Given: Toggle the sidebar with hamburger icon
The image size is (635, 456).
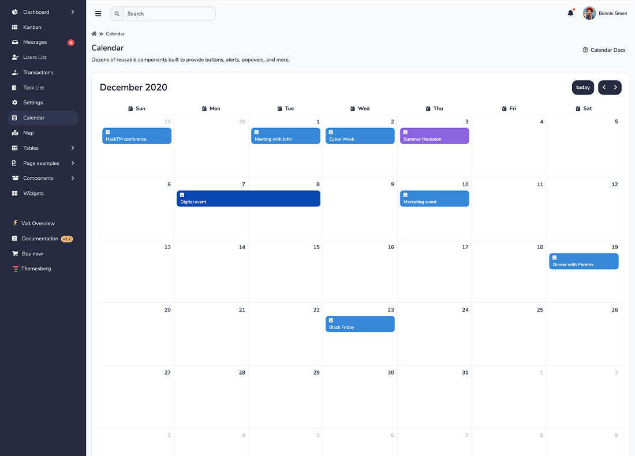Looking at the screenshot, I should click(98, 14).
